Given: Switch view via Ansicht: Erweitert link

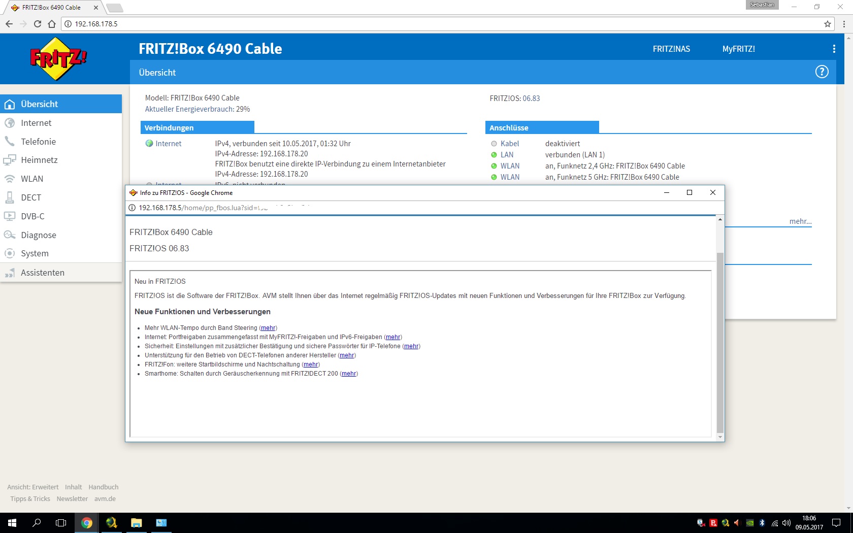Looking at the screenshot, I should coord(33,487).
